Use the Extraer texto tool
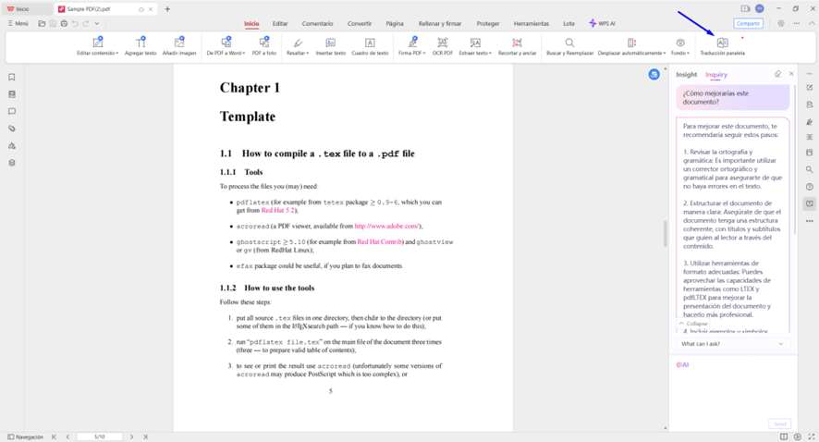Screen dimensions: 819x442 (474, 46)
